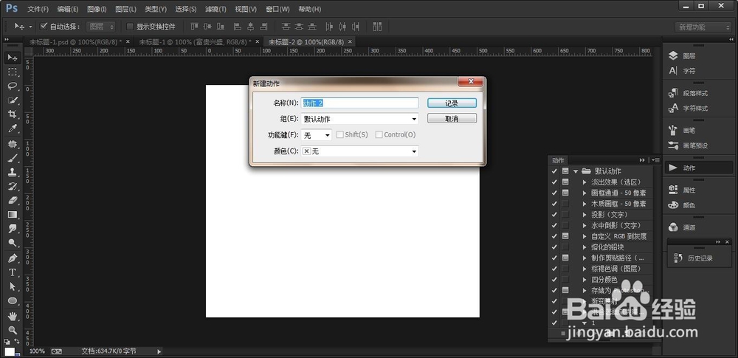The width and height of the screenshot is (738, 358).
Task: Select the Path Selection tool
Action: coord(13,286)
